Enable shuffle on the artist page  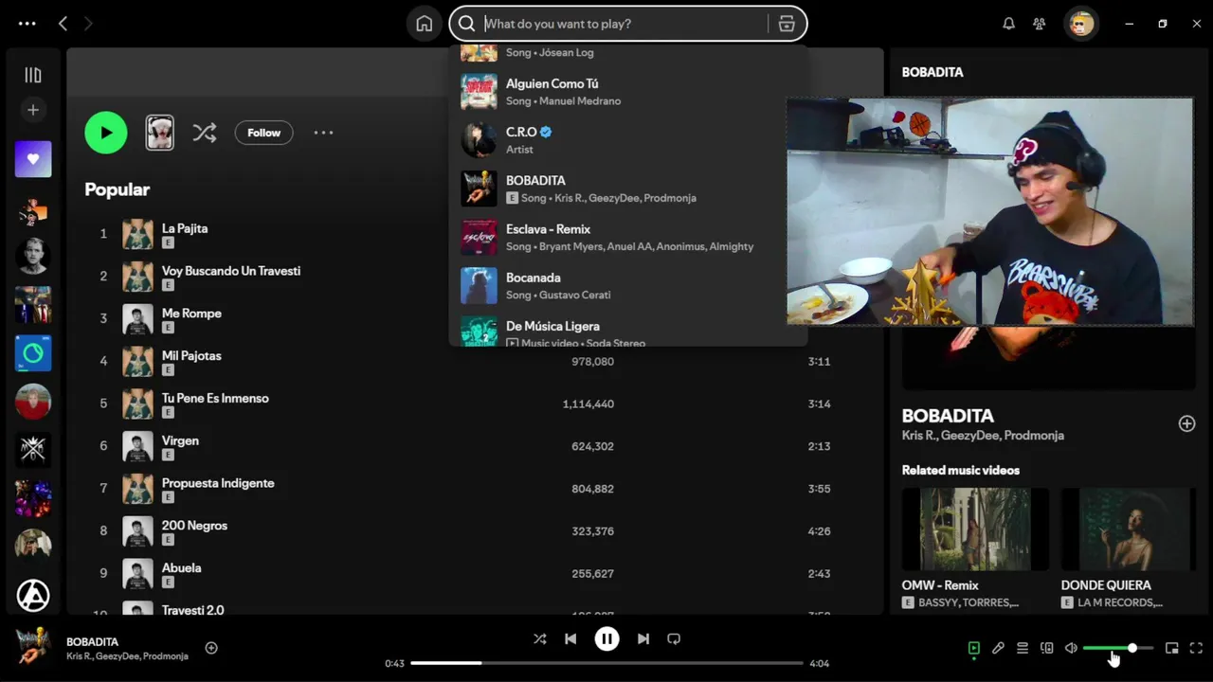[x=205, y=133]
